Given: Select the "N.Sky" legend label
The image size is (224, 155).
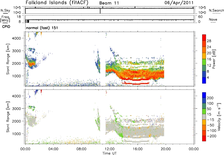Looking at the screenshot, I should 5,10.
